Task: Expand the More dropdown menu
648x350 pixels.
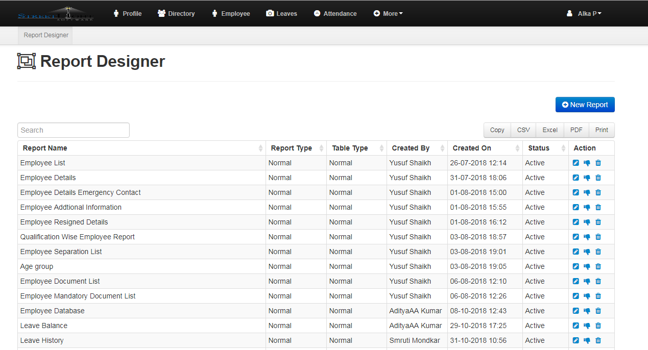Action: pos(388,14)
